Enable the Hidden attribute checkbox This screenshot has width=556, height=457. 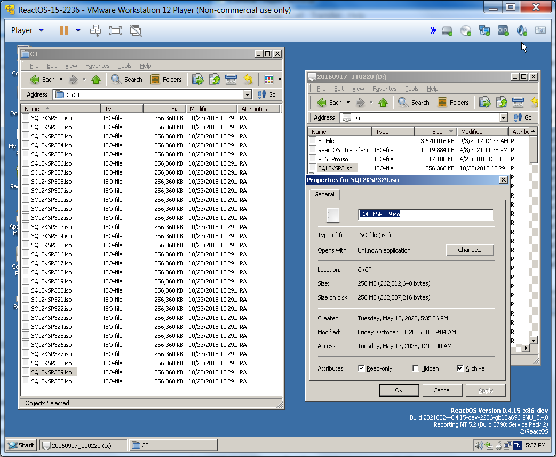coord(416,368)
